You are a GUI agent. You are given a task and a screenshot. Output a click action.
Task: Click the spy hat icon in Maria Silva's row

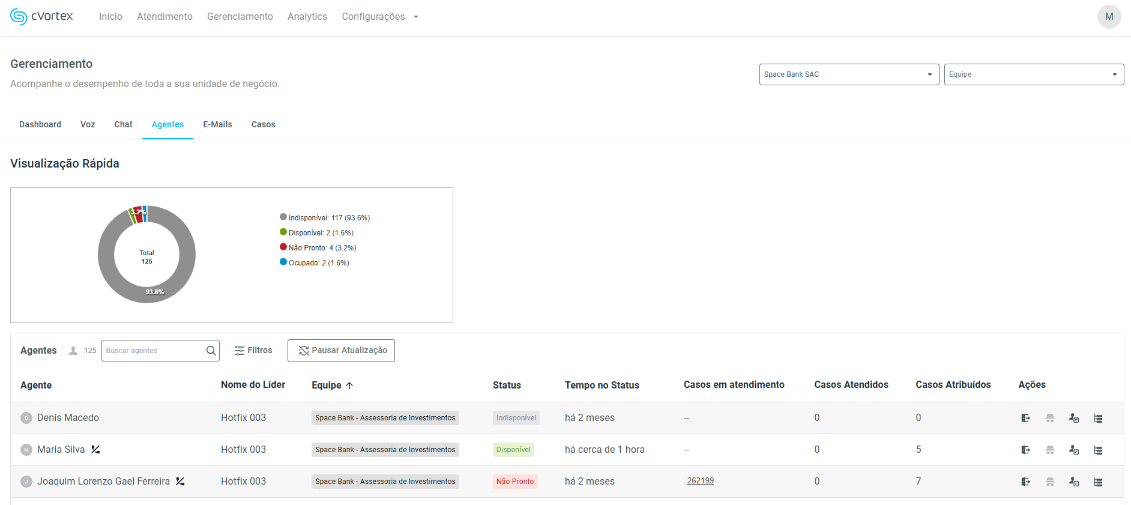click(x=1050, y=450)
